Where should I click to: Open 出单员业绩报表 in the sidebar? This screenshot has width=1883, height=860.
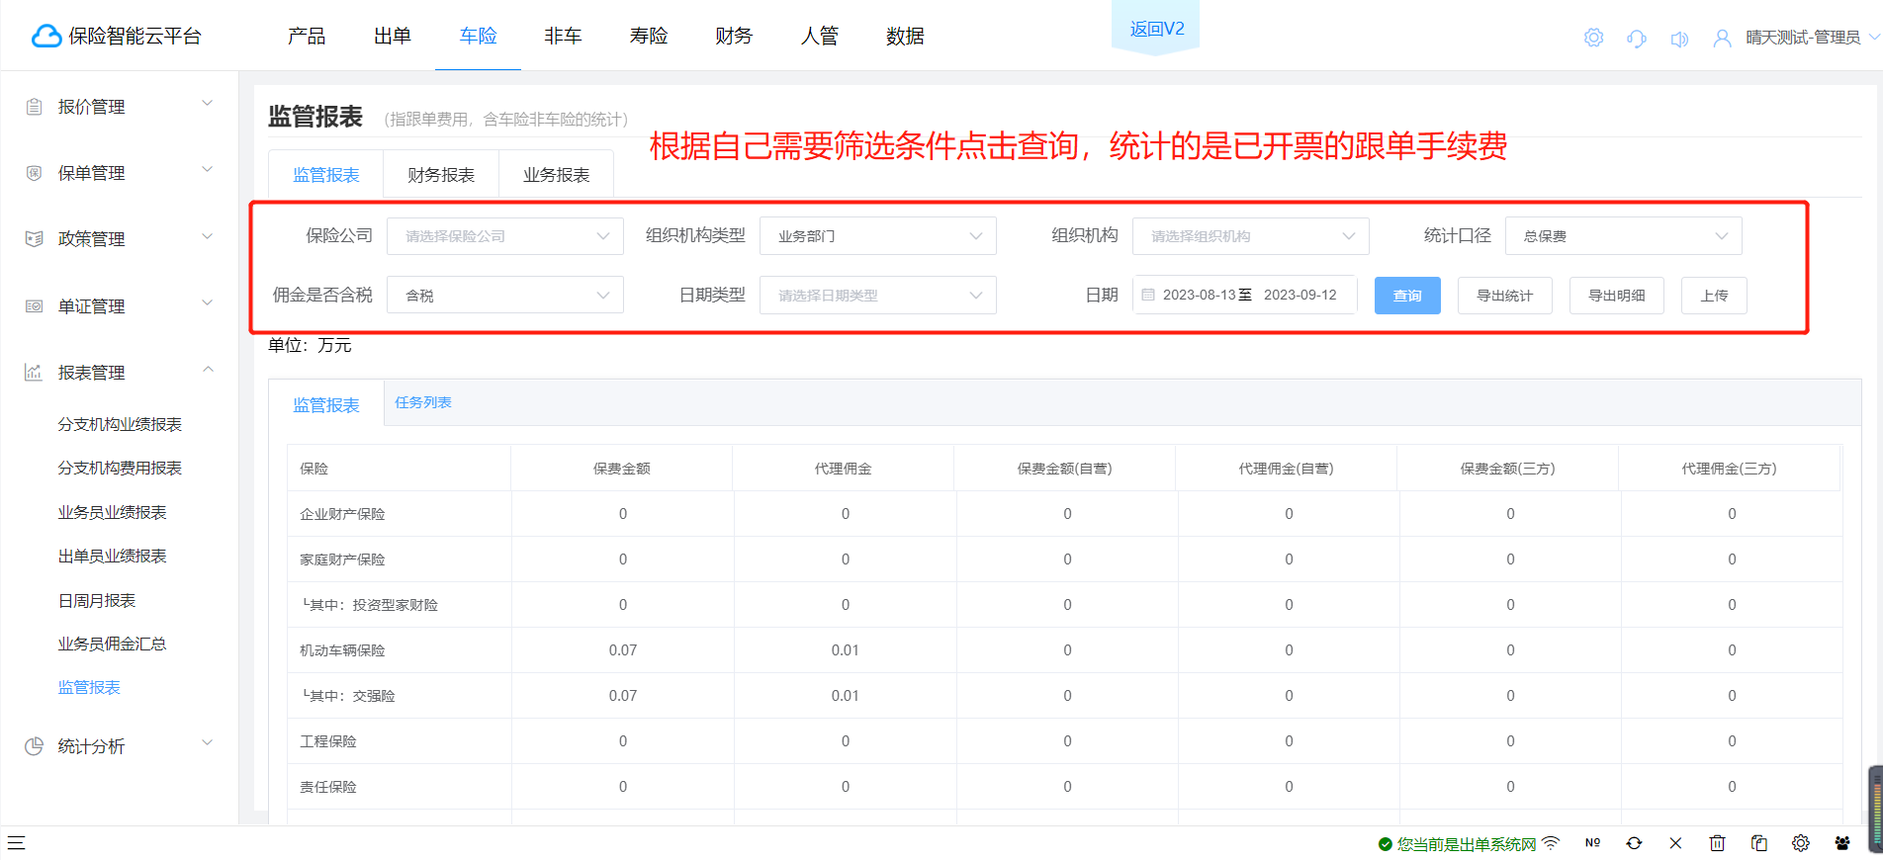coord(112,556)
